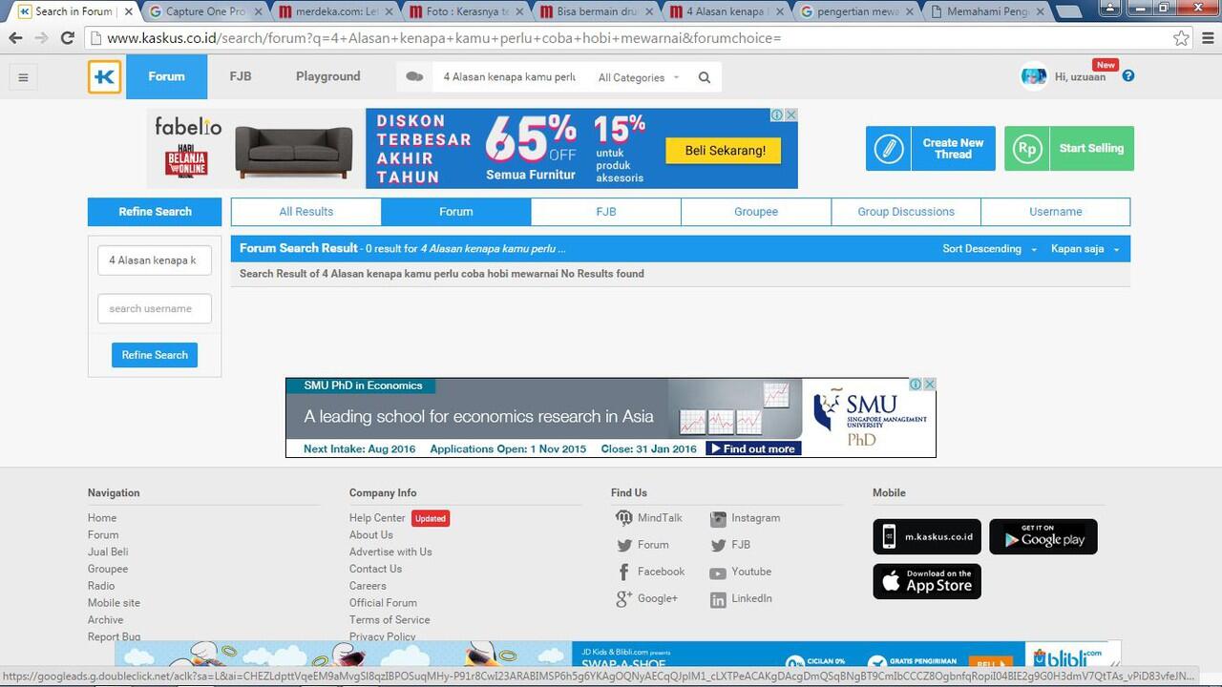The image size is (1222, 687).
Task: Open the Google+ icon in footer
Action: 623,599
